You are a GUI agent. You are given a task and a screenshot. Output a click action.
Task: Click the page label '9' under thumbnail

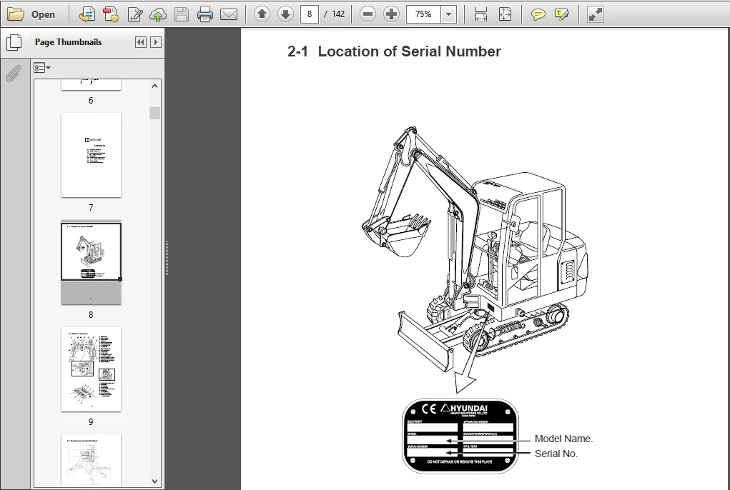[x=91, y=422]
